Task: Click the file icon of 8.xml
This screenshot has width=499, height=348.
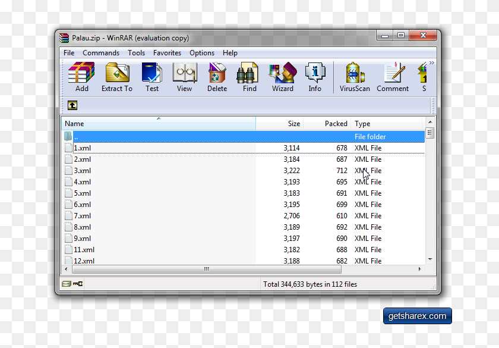Action: pos(68,227)
